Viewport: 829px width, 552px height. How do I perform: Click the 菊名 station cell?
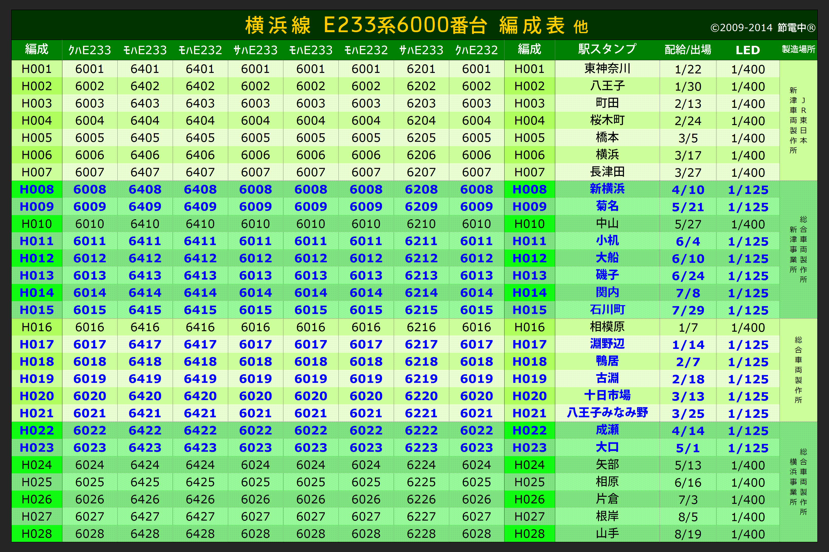coord(607,206)
